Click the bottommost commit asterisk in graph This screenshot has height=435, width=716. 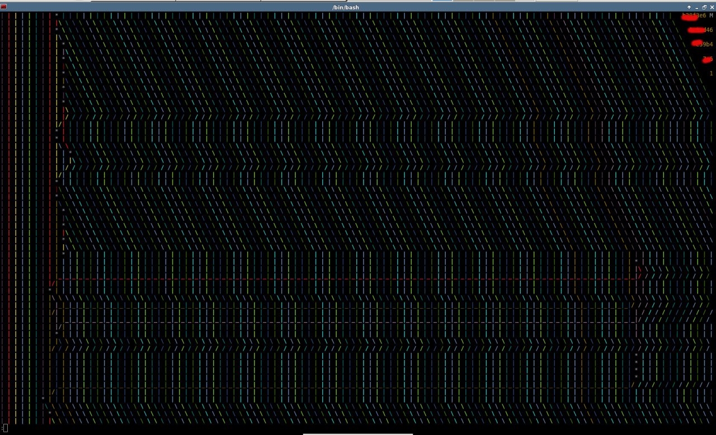pos(50,413)
